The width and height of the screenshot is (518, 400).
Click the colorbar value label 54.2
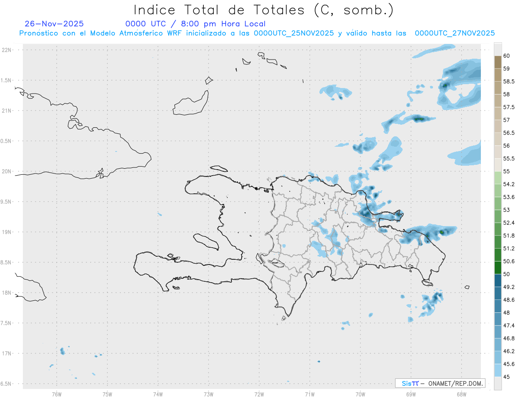pos(509,184)
